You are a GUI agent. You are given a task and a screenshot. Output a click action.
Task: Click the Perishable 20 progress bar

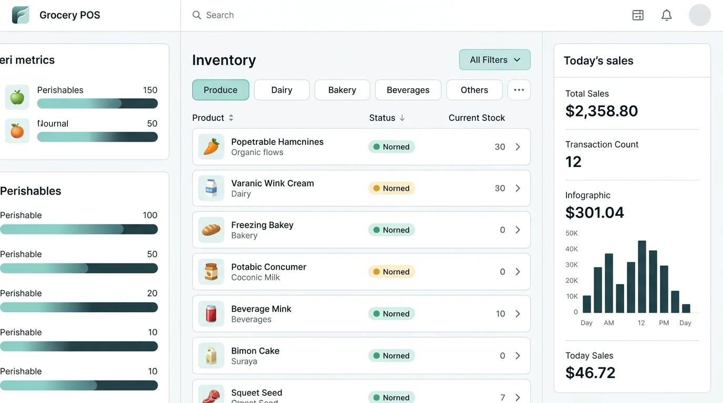(x=79, y=307)
